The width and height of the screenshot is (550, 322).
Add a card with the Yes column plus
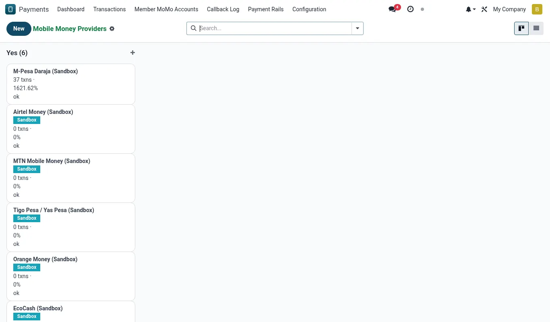132,53
